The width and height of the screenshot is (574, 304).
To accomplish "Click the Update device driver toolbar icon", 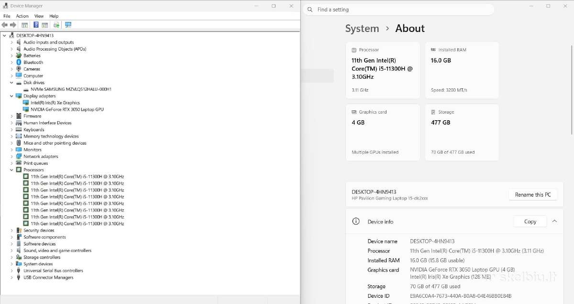I will point(56,25).
